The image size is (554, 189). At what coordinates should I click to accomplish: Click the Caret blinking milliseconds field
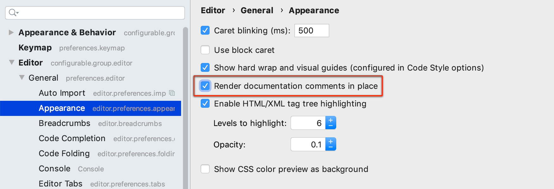point(312,31)
